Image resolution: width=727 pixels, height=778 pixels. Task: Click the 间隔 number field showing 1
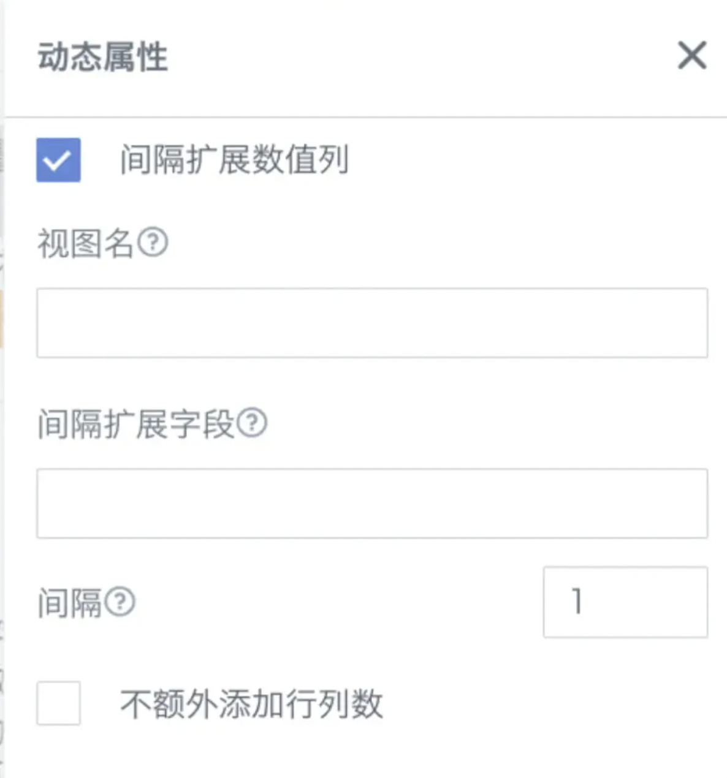pyautogui.click(x=625, y=602)
